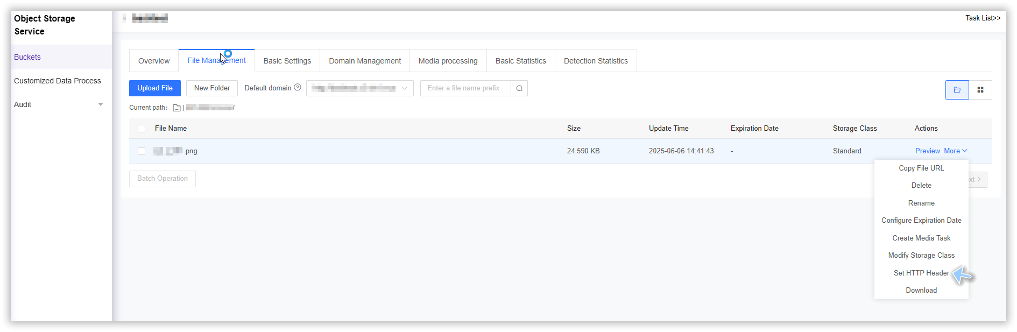Click the Upload File button
The width and height of the screenshot is (1017, 332).
[155, 88]
